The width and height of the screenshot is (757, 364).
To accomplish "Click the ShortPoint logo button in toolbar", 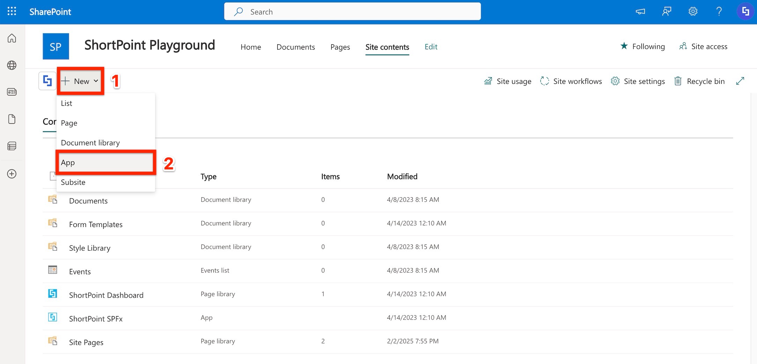I will [x=47, y=81].
